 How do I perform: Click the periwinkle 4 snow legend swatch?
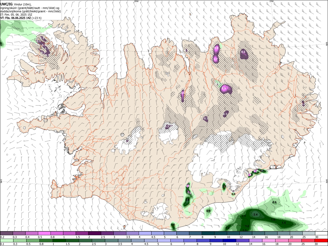145,233
